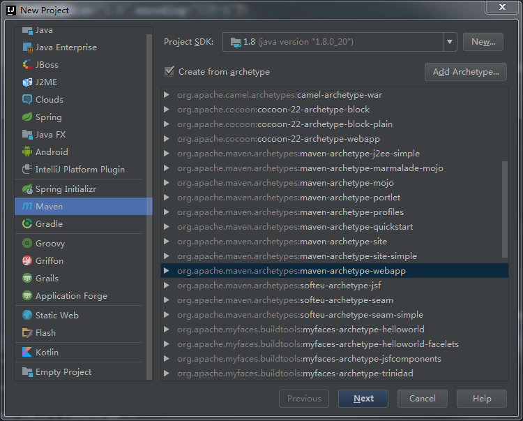This screenshot has width=523, height=421.
Task: Click the Java FX folder icon
Action: tap(27, 135)
